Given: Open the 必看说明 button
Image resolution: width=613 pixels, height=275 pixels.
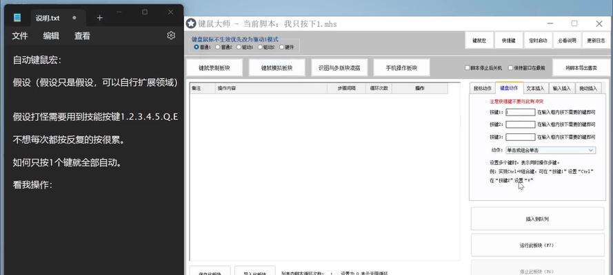Looking at the screenshot, I should tap(567, 41).
